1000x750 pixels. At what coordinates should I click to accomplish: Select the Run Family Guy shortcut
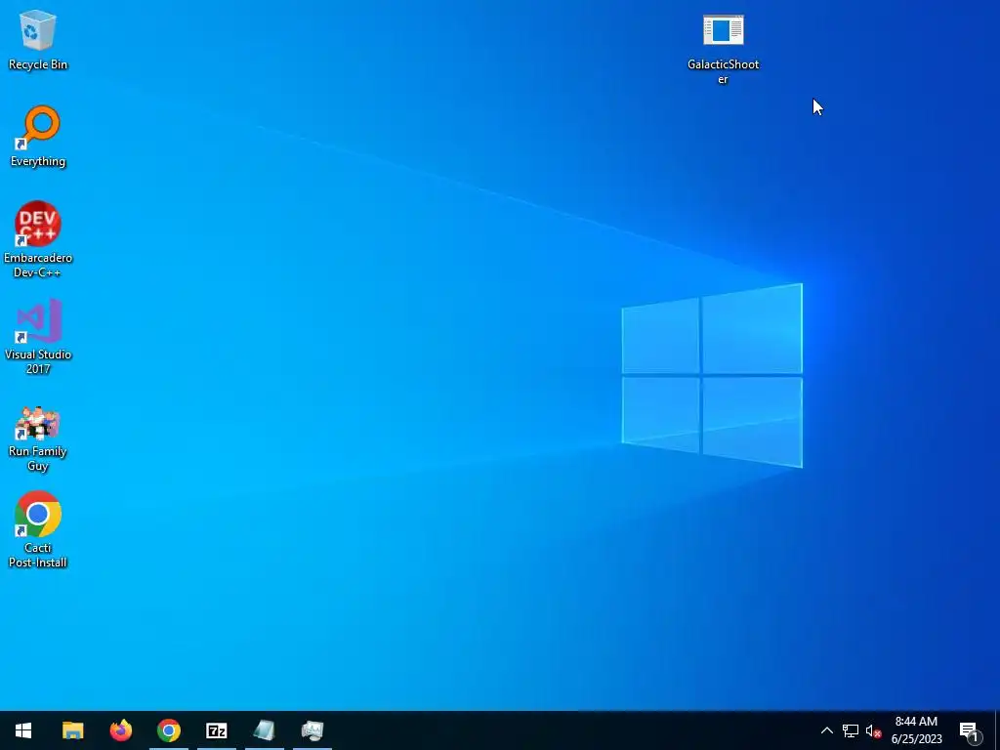click(38, 438)
